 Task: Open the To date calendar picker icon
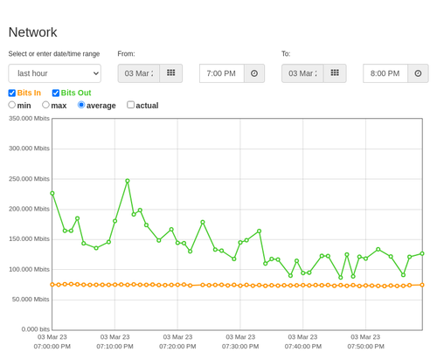pos(335,73)
